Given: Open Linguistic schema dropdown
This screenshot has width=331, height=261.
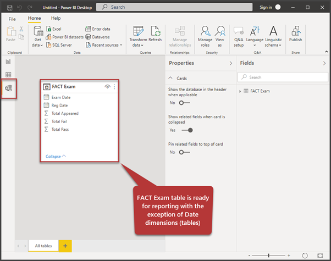Looking at the screenshot, I should click(273, 36).
